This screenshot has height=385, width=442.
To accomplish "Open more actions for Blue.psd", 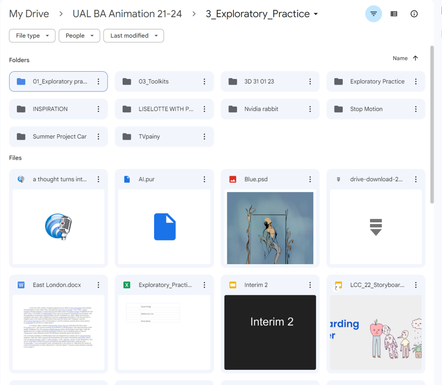I will [310, 180].
